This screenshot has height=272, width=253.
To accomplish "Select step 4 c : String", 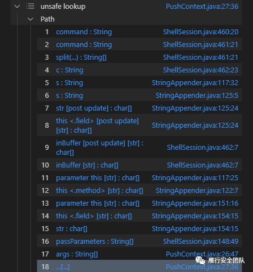I will click(70, 70).
